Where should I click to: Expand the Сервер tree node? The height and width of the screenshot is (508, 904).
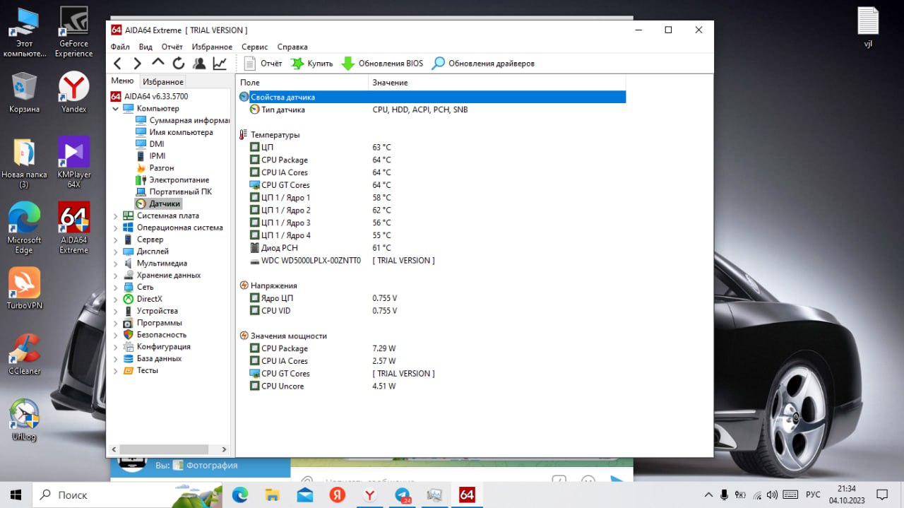click(116, 240)
